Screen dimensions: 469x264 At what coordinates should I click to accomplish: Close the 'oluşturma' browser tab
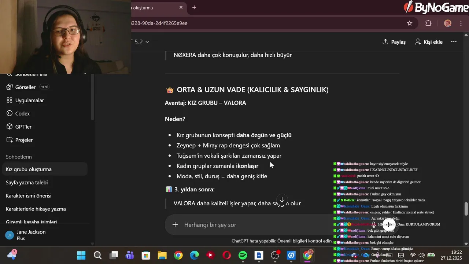point(181,7)
